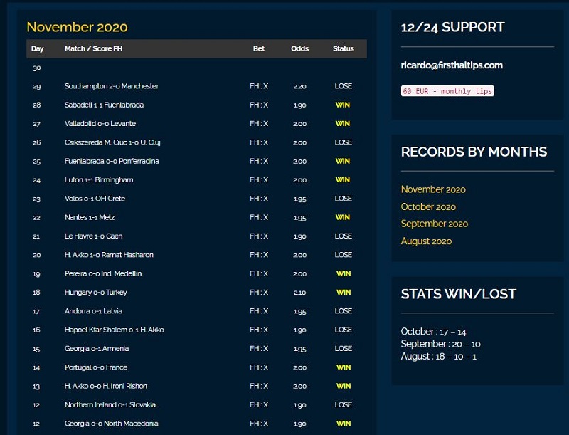The image size is (569, 435).
Task: Select the 'Andorra 0-1 Latvia' match
Action: point(94,311)
